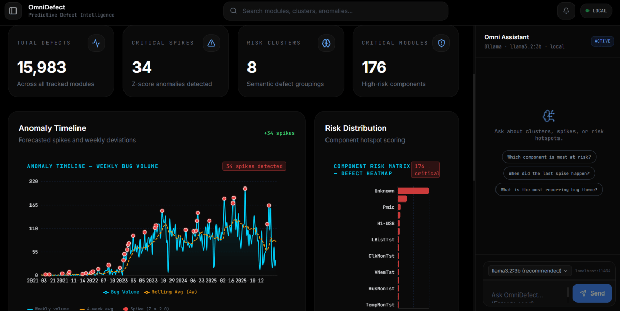The image size is (620, 311).
Task: Click the "176 critical" badge
Action: click(x=425, y=169)
